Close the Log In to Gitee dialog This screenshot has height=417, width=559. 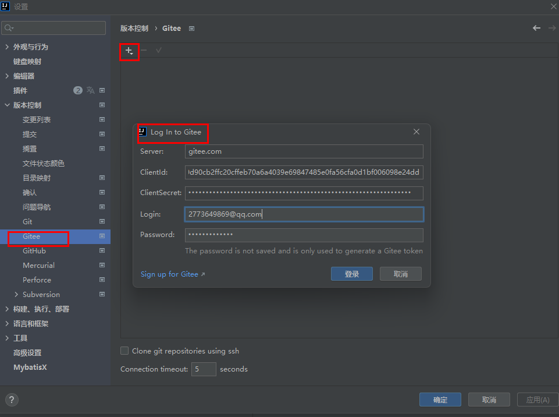416,132
